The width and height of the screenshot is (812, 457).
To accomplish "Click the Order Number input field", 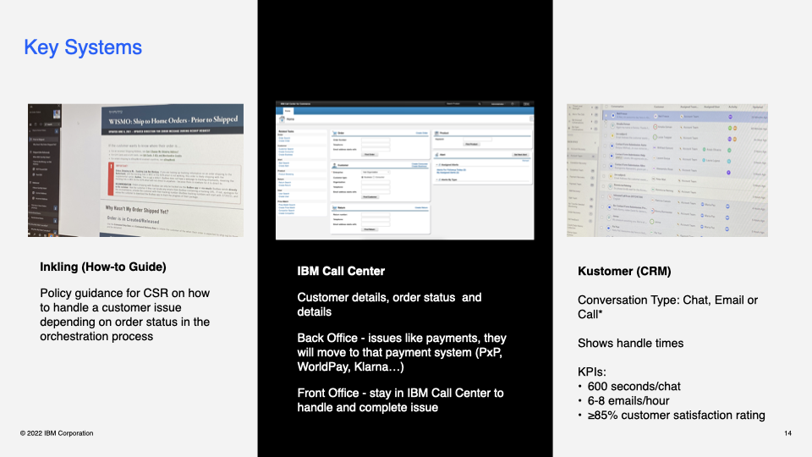I will (x=376, y=140).
